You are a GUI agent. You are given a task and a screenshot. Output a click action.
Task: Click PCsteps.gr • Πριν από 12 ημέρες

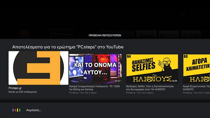coord(196,93)
